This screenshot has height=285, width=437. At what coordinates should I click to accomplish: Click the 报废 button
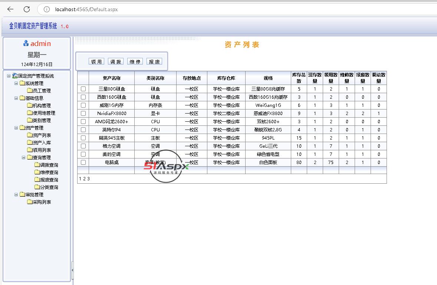tap(154, 61)
